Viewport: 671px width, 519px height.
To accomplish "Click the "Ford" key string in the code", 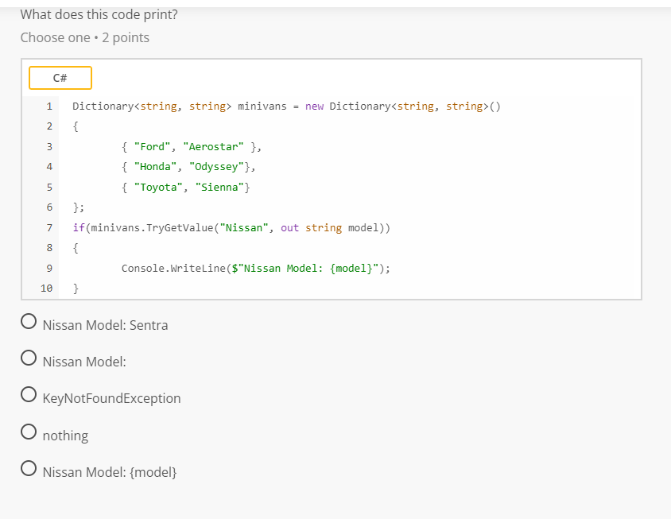I will (152, 147).
